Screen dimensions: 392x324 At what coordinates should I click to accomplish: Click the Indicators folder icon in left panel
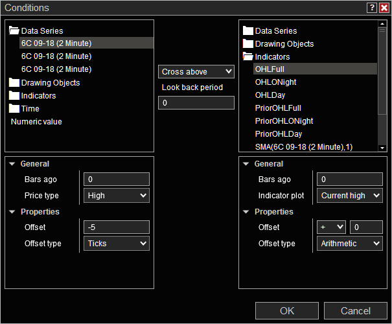click(x=14, y=95)
